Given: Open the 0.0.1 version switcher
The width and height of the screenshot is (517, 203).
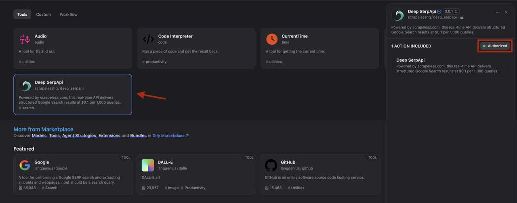Looking at the screenshot, I should tap(451, 12).
